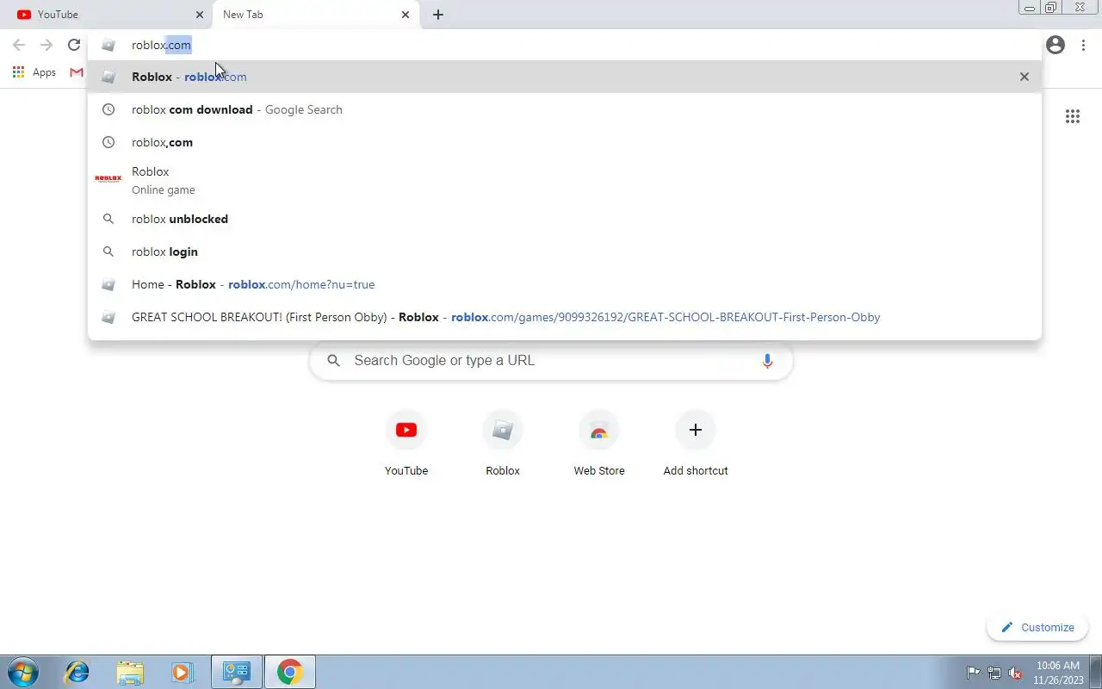Choose the Roblox Online game suggestion
This screenshot has width=1102, height=689.
(564, 180)
